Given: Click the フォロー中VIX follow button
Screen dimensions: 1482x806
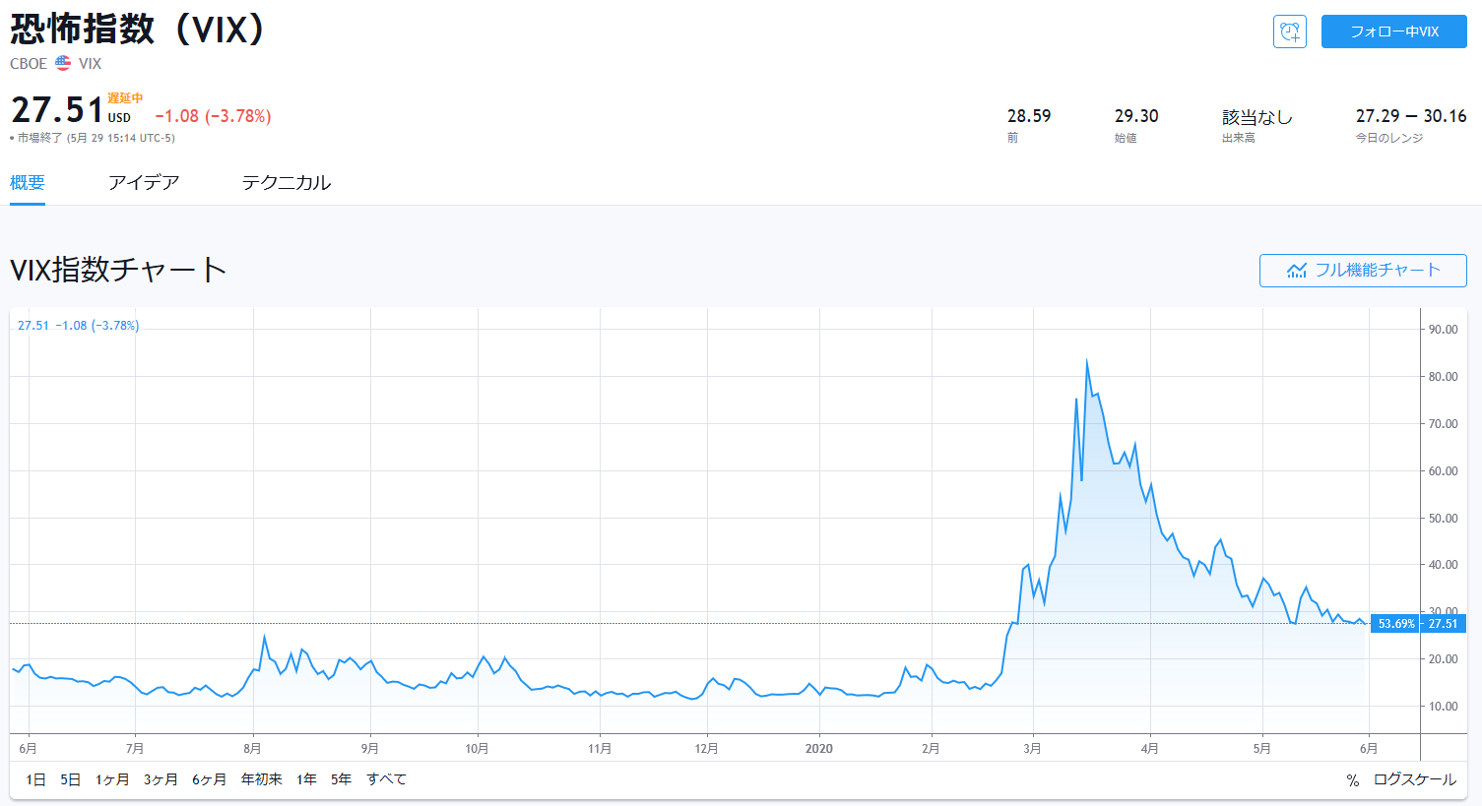Looking at the screenshot, I should 1393,31.
